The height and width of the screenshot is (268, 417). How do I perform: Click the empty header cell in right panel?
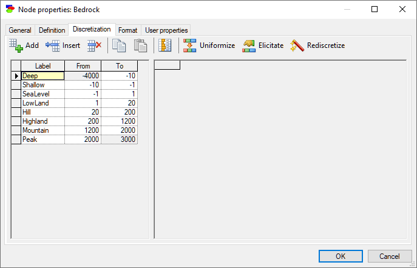pyautogui.click(x=168, y=65)
